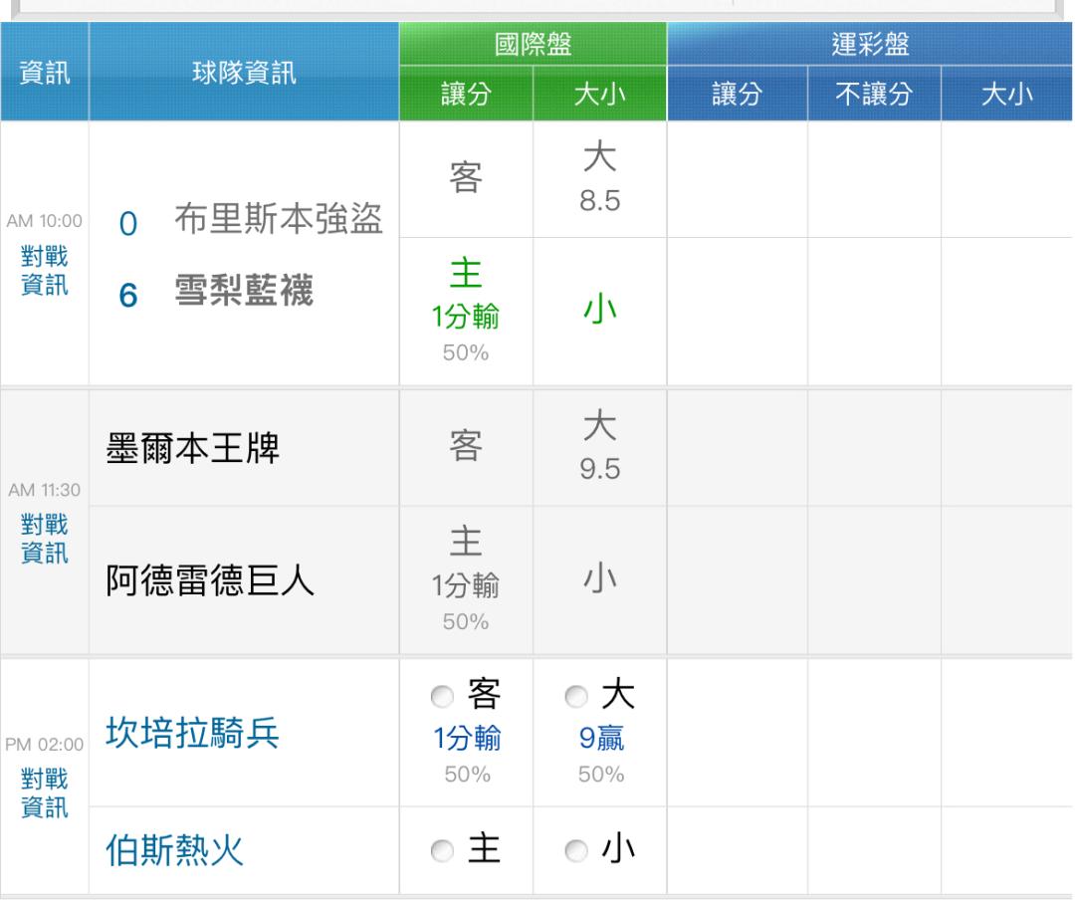This screenshot has width=1075, height=903.
Task: Click 客 cell for 布里斯本強盜
Action: tap(466, 178)
